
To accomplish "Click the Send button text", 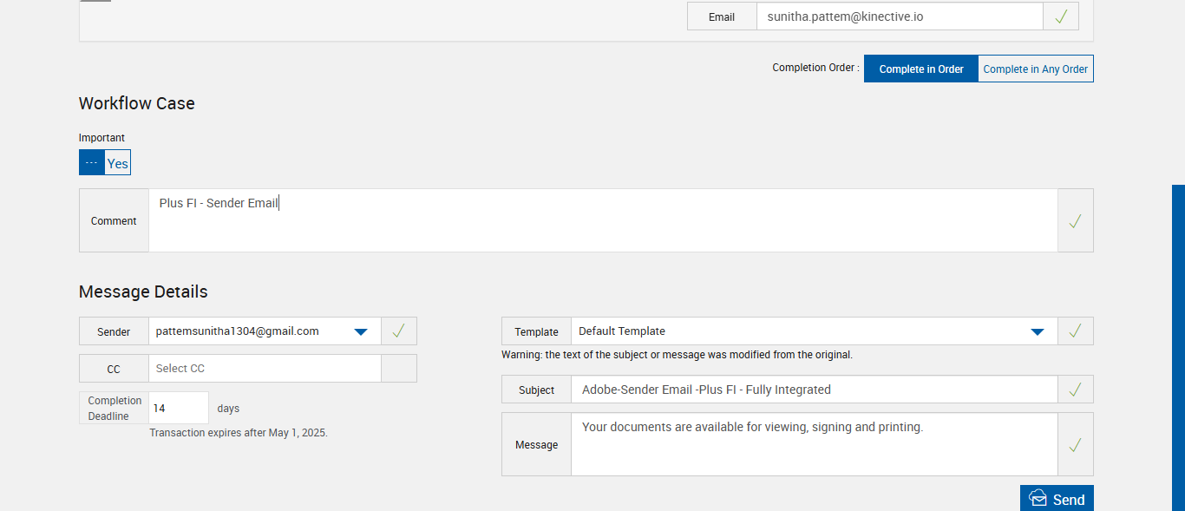I will click(x=1069, y=500).
